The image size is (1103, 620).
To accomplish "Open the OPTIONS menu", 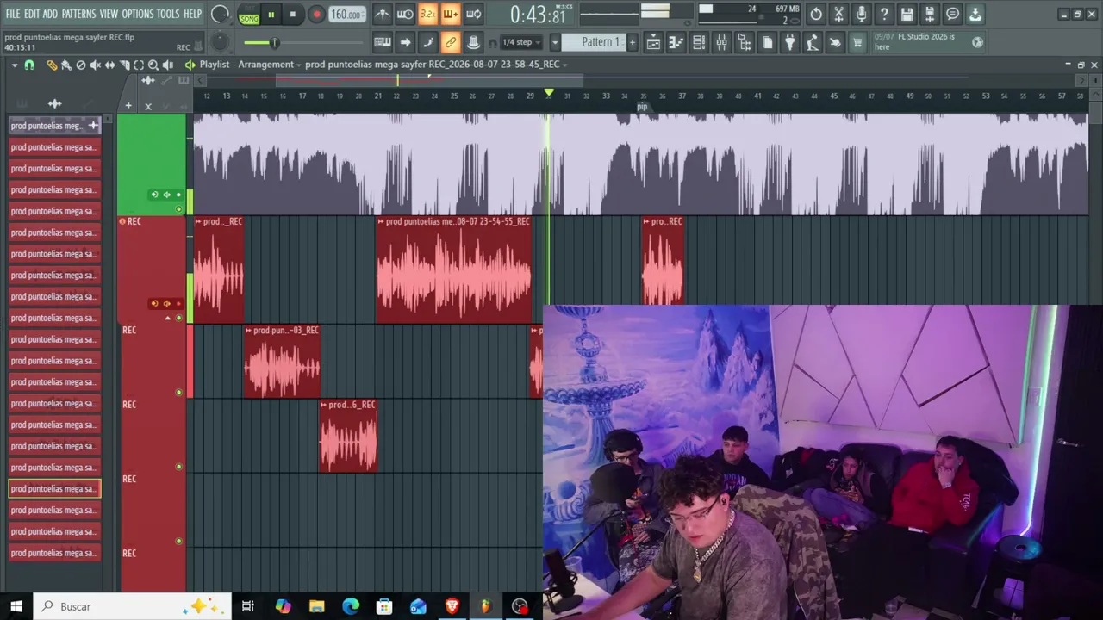I will (x=137, y=14).
